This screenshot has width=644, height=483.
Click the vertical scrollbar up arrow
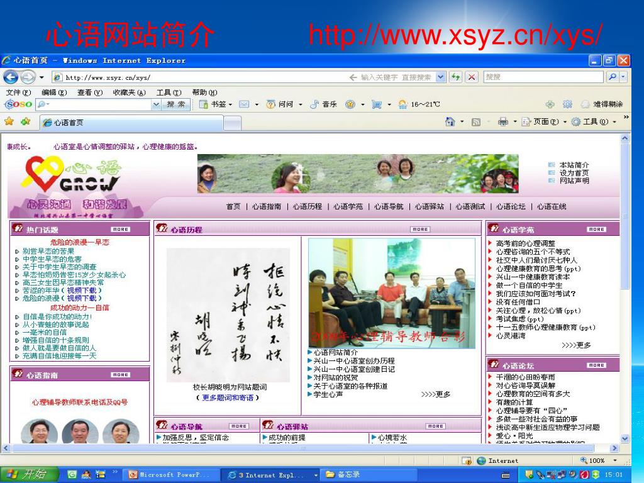[625, 138]
